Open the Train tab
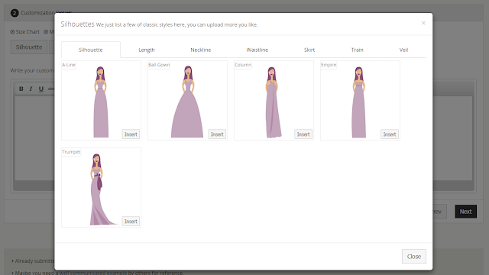Screen dimensions: 489x275 (x=357, y=50)
